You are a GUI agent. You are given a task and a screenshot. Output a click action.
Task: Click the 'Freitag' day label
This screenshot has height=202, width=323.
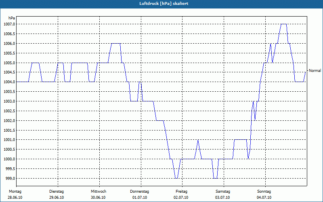pyautogui.click(x=181, y=191)
